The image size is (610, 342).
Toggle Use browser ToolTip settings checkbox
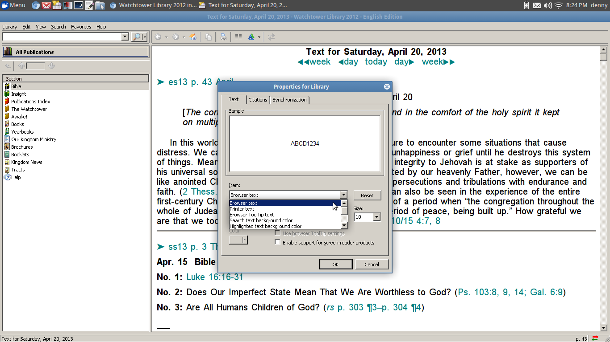[278, 233]
